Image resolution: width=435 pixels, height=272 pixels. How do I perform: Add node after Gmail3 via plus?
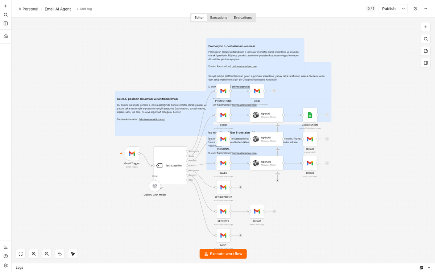tap(327, 163)
